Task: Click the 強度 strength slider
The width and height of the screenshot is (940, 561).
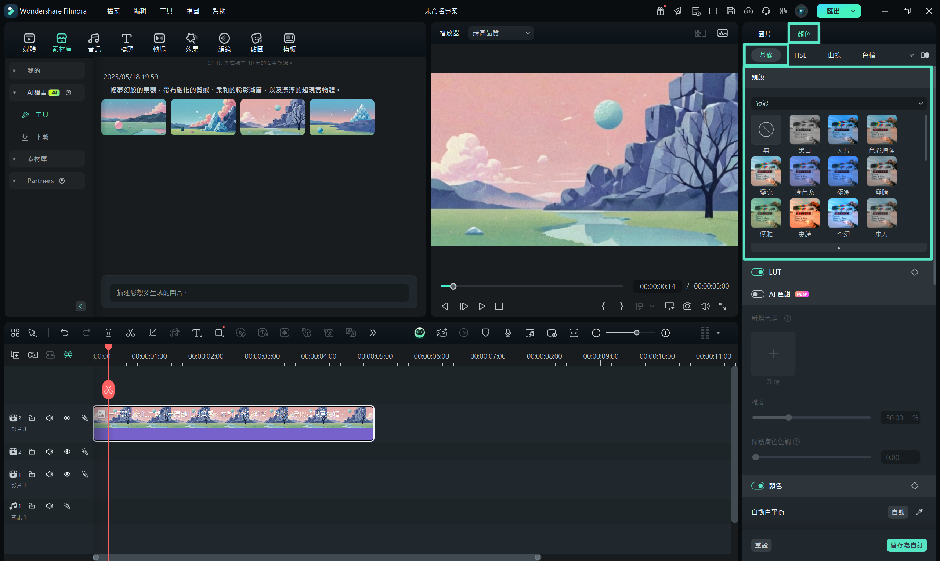Action: pos(811,418)
